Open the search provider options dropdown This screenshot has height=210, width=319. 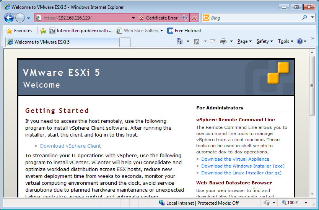(312, 18)
